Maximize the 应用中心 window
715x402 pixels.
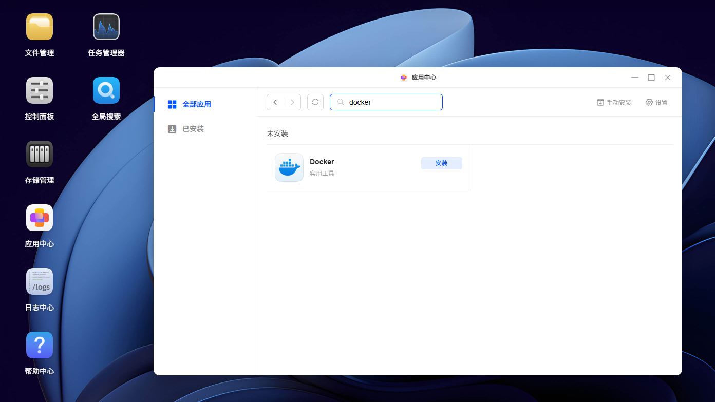(651, 78)
